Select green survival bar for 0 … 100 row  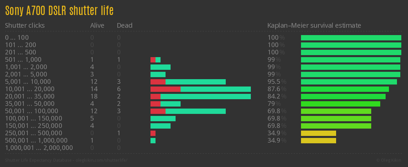351,38
